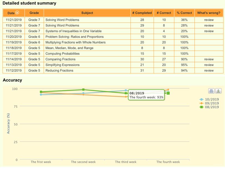
Task: Click the 'Accuracy' section heading
Action: click(x=12, y=80)
